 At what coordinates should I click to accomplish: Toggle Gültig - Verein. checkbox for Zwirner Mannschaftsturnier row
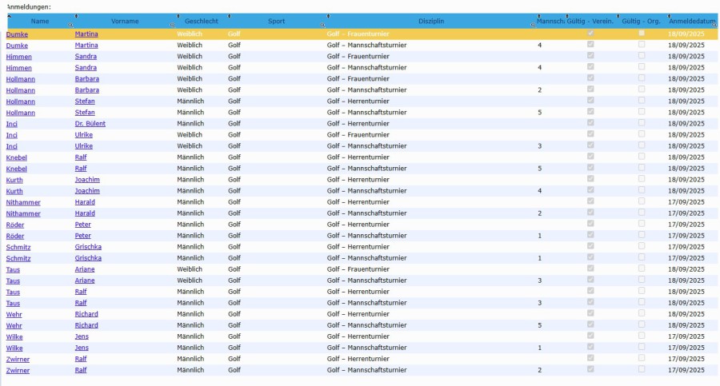pyautogui.click(x=590, y=370)
